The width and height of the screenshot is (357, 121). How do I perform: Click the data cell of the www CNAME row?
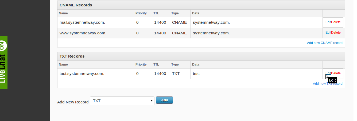(211, 33)
